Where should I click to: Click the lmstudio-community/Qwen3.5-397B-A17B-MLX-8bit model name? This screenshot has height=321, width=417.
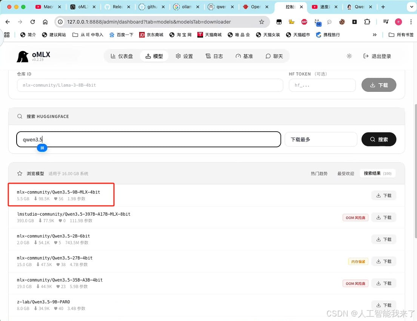point(74,214)
